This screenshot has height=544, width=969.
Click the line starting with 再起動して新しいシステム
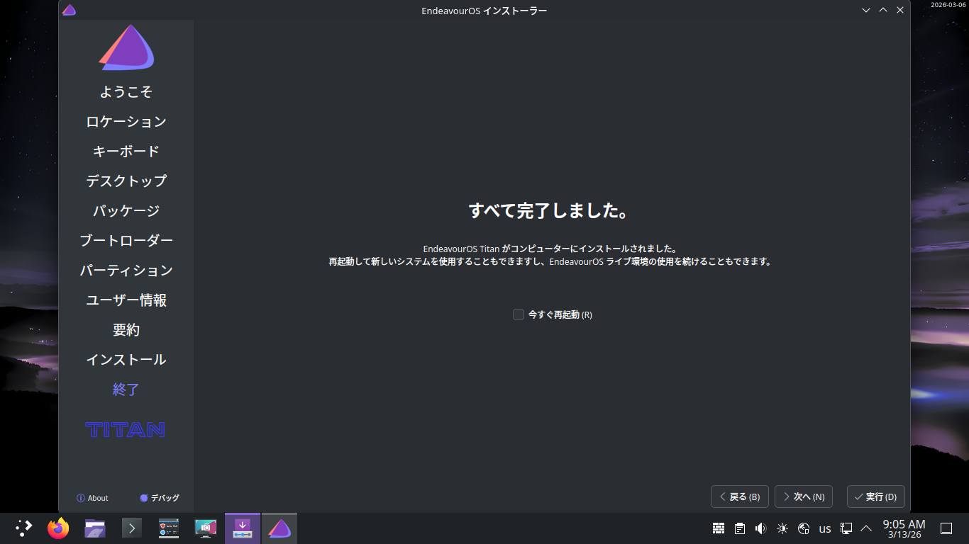pyautogui.click(x=550, y=261)
